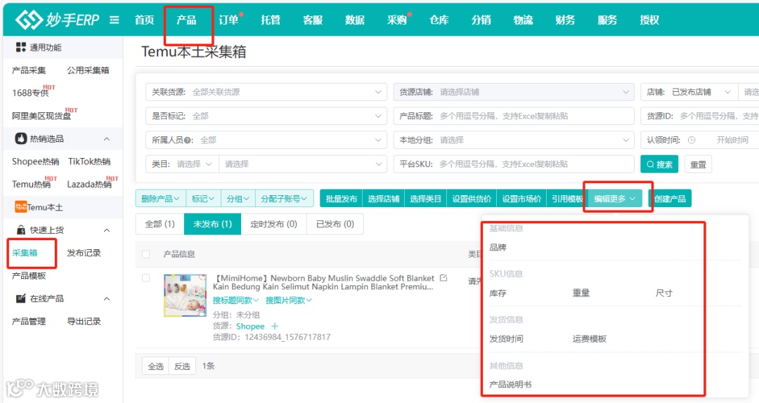Screen dimensions: 759x403
Task: Check the MimiHome product row checkbox
Action: 145,278
